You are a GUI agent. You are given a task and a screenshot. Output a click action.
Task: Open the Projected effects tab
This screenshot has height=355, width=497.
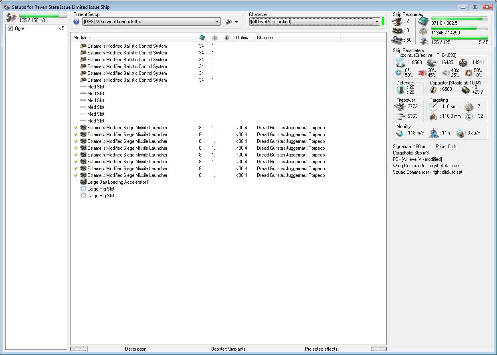point(321,349)
